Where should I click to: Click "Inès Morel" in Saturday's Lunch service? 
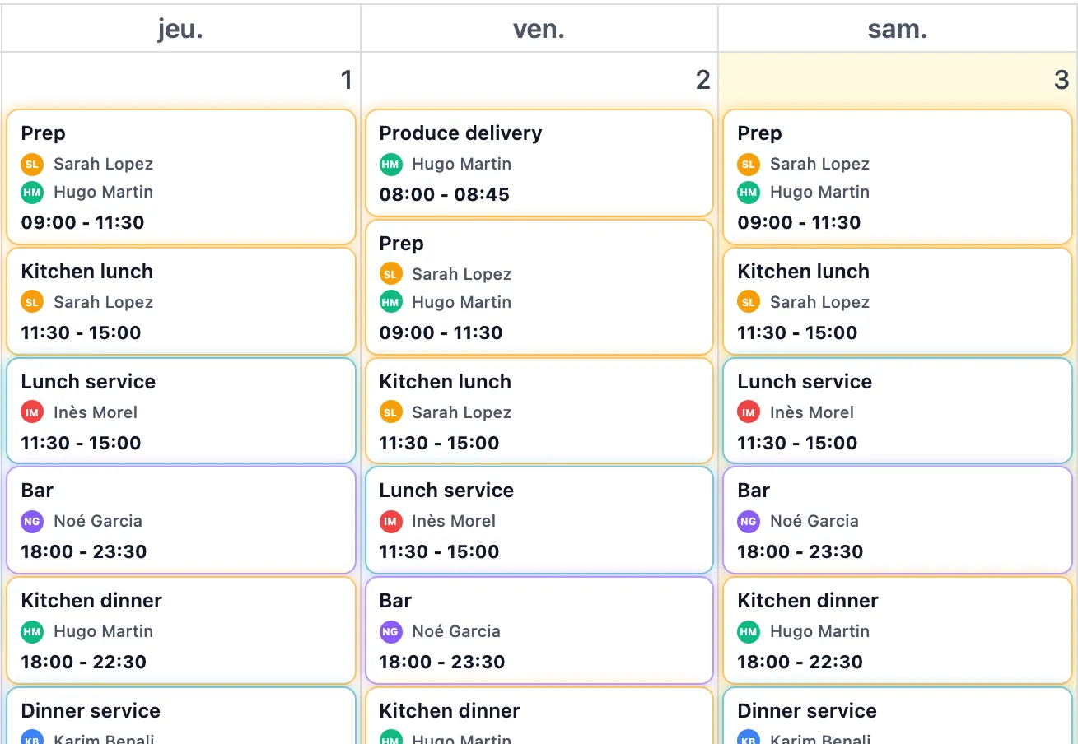click(812, 412)
